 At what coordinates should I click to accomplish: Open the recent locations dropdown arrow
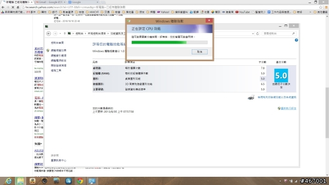tap(60, 33)
